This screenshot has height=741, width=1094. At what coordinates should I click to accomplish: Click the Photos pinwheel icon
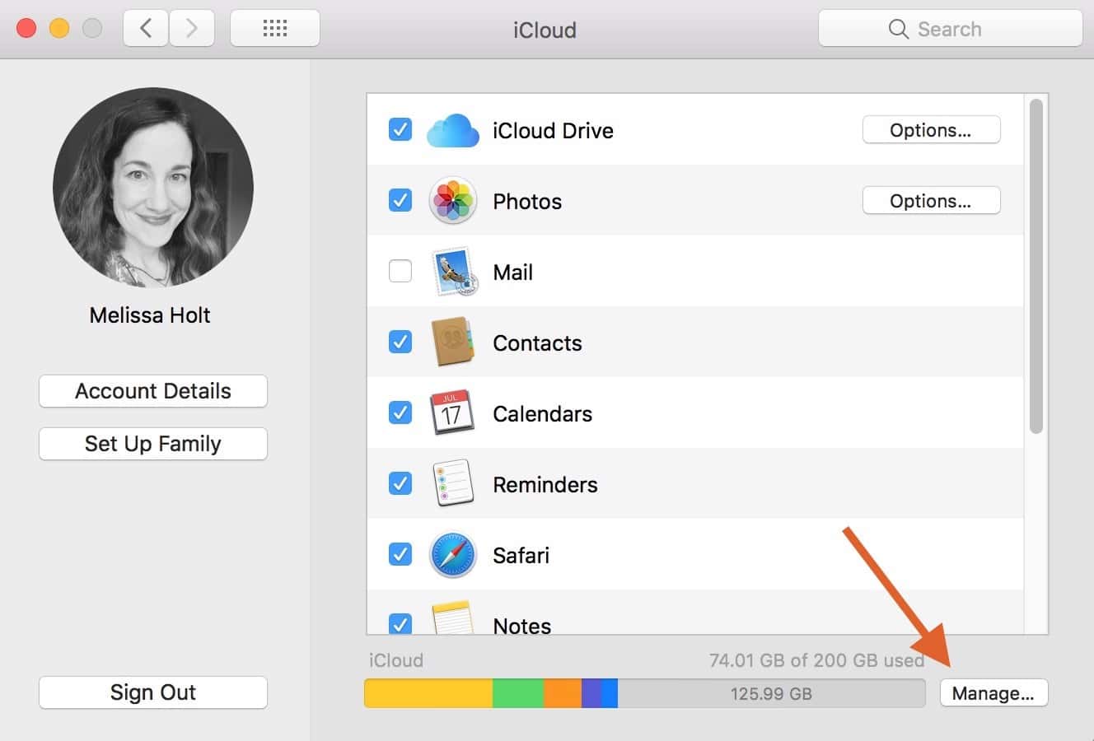[452, 201]
